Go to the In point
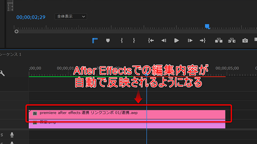 coord(151,40)
